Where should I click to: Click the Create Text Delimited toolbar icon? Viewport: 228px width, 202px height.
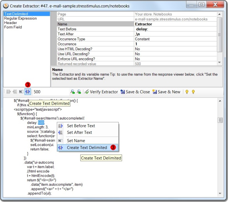tap(28, 92)
